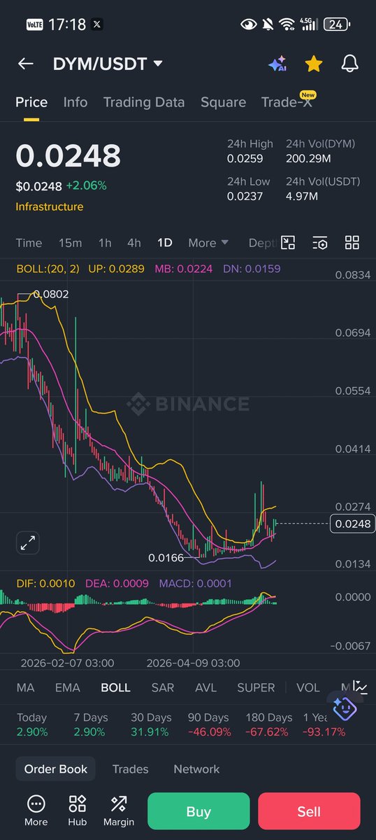The height and width of the screenshot is (840, 376).
Task: Click the 24h Low value 0.0237
Action: click(x=245, y=197)
